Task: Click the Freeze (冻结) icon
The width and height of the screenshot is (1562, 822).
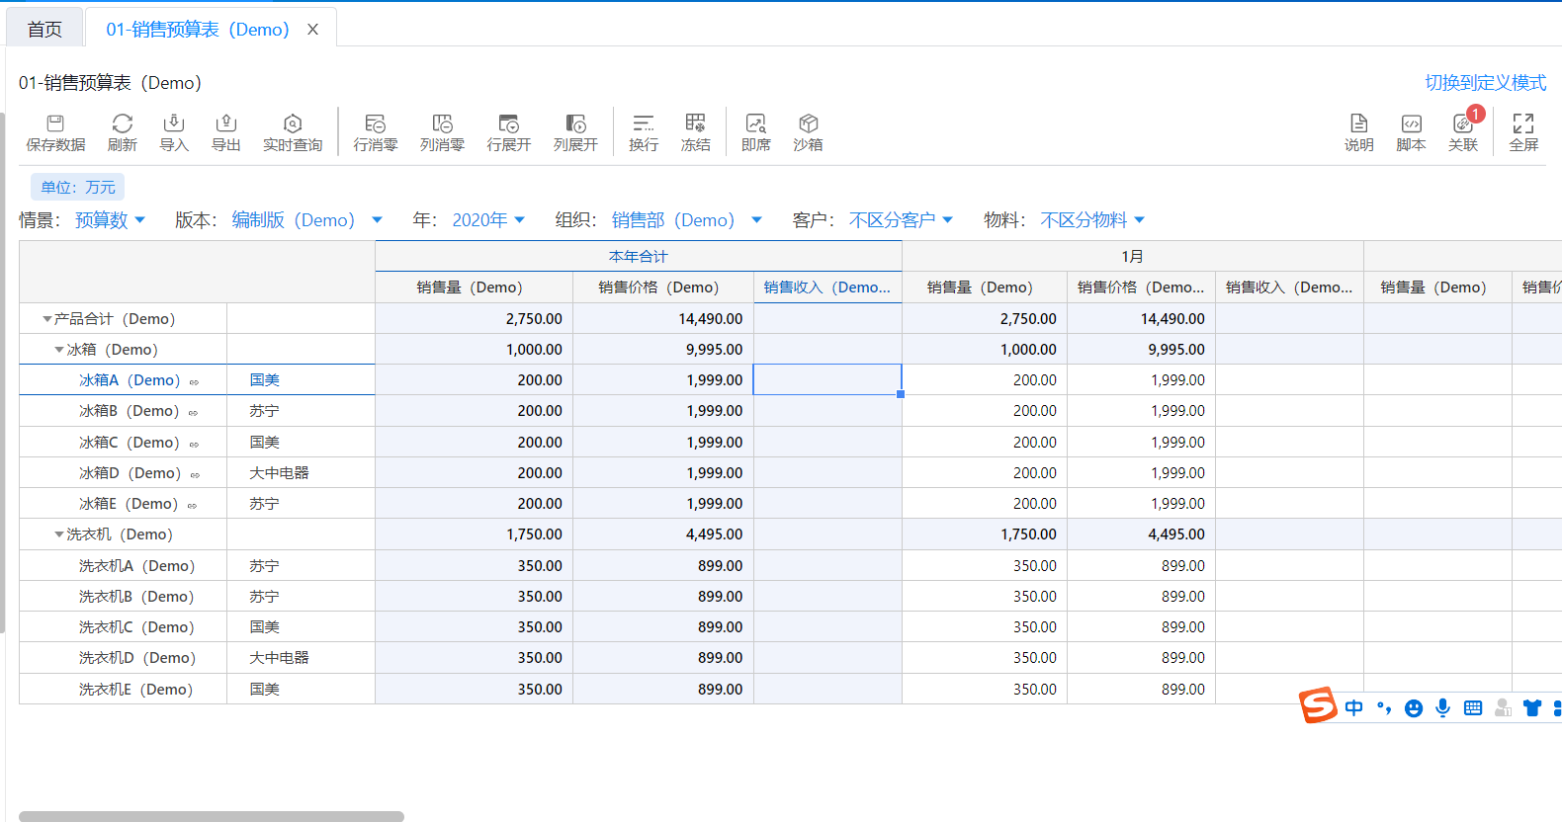Action: tap(695, 123)
